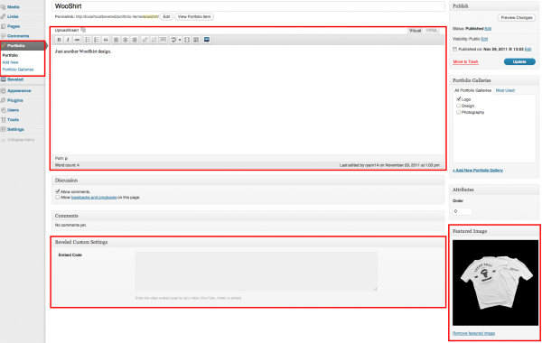Click the Remove featured image link
Viewport: 542px width, 343px height.
pos(473,333)
